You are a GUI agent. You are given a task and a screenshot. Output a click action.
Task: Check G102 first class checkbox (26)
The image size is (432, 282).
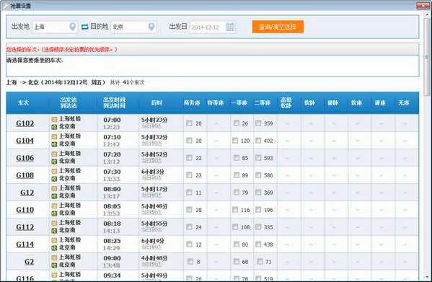pyautogui.click(x=237, y=123)
